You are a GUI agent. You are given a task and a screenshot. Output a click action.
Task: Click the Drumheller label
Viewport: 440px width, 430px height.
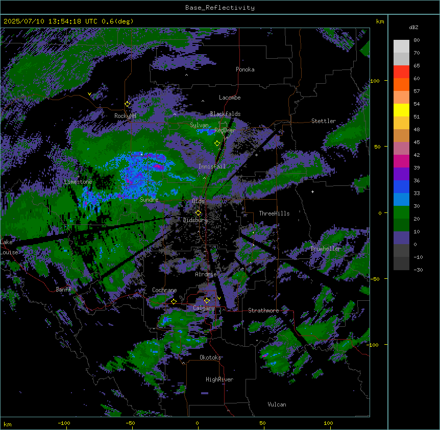(326, 249)
